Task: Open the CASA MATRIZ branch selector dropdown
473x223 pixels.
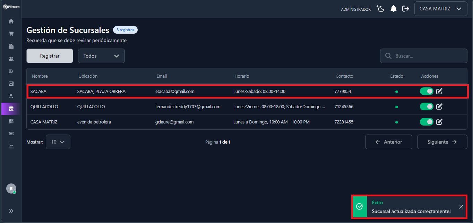Action: tap(440, 9)
